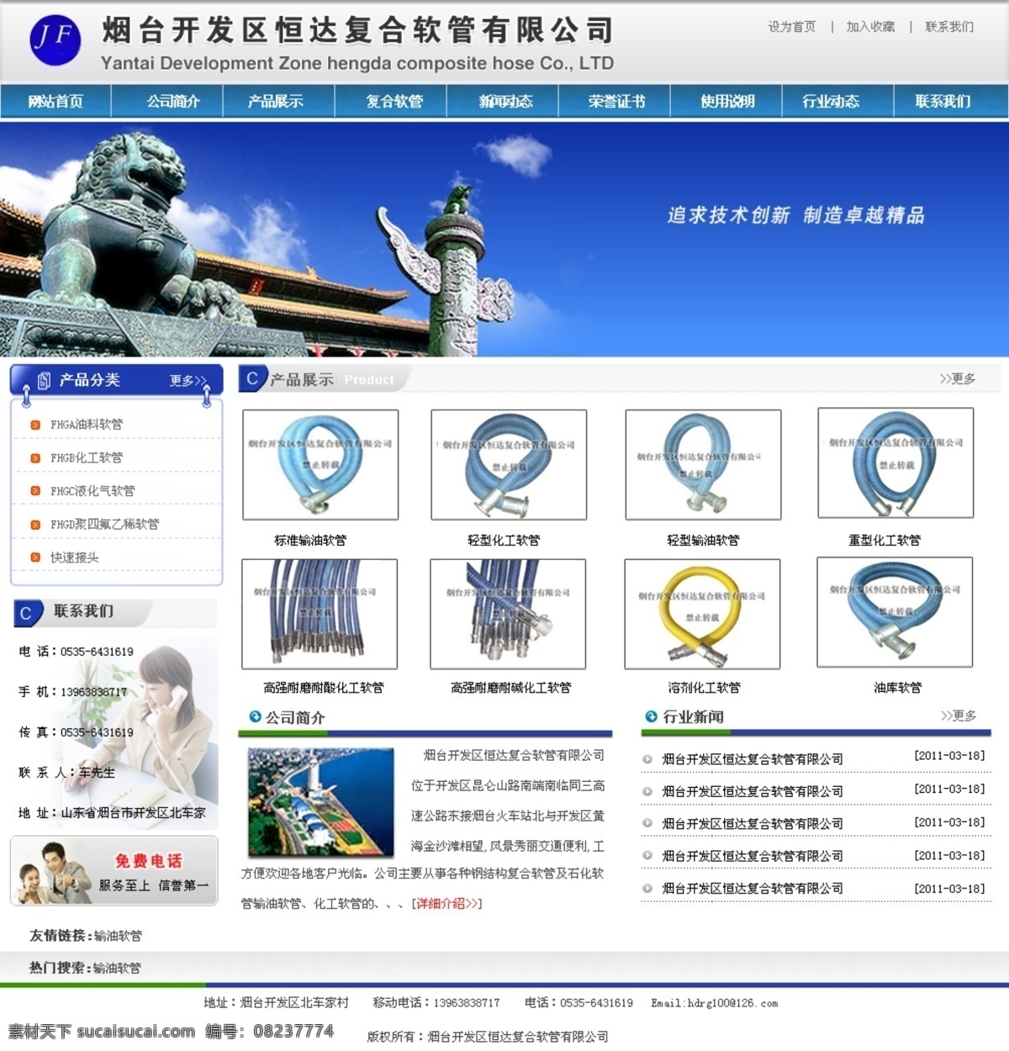Go to 产品展示 in navigation bar

point(275,102)
